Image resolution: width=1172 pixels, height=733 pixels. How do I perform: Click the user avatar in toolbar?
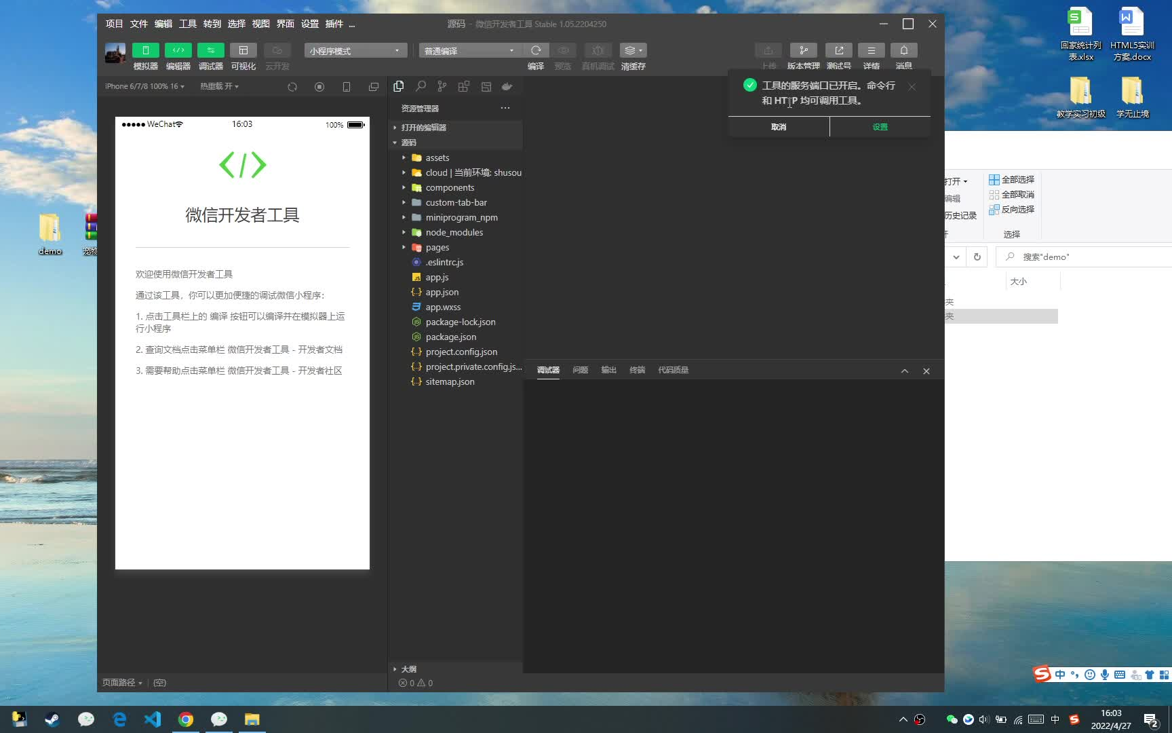click(115, 53)
